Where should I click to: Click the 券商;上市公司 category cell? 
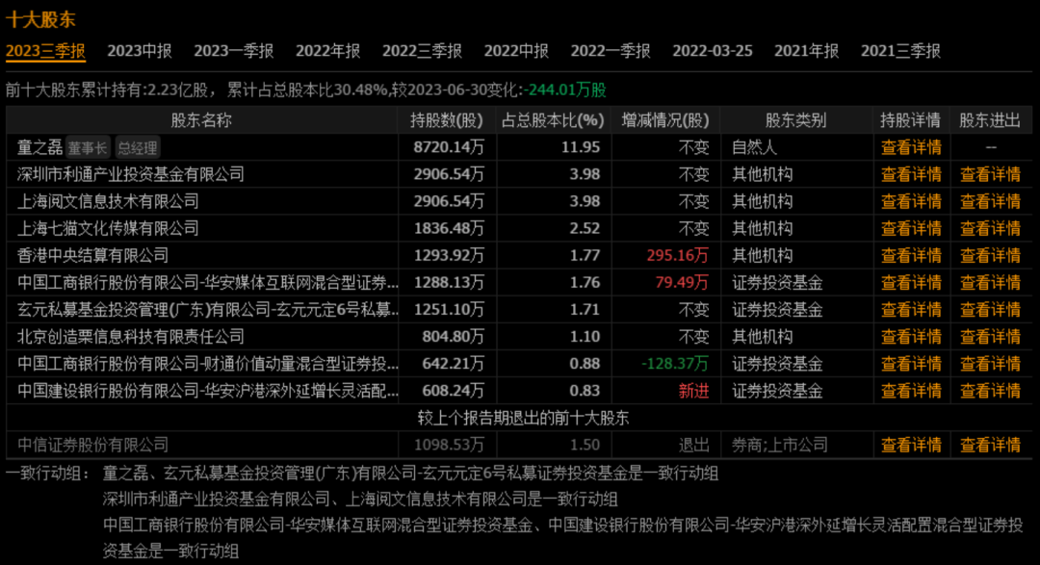[x=779, y=445]
